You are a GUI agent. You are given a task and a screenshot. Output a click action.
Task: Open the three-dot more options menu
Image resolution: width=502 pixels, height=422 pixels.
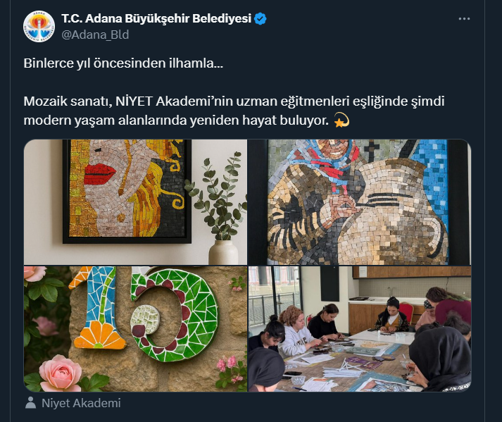pos(464,19)
